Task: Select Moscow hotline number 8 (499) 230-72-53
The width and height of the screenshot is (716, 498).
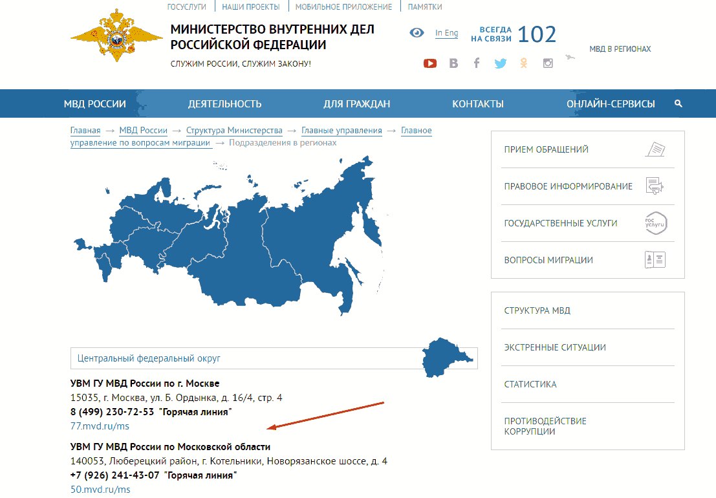Action: pyautogui.click(x=112, y=412)
